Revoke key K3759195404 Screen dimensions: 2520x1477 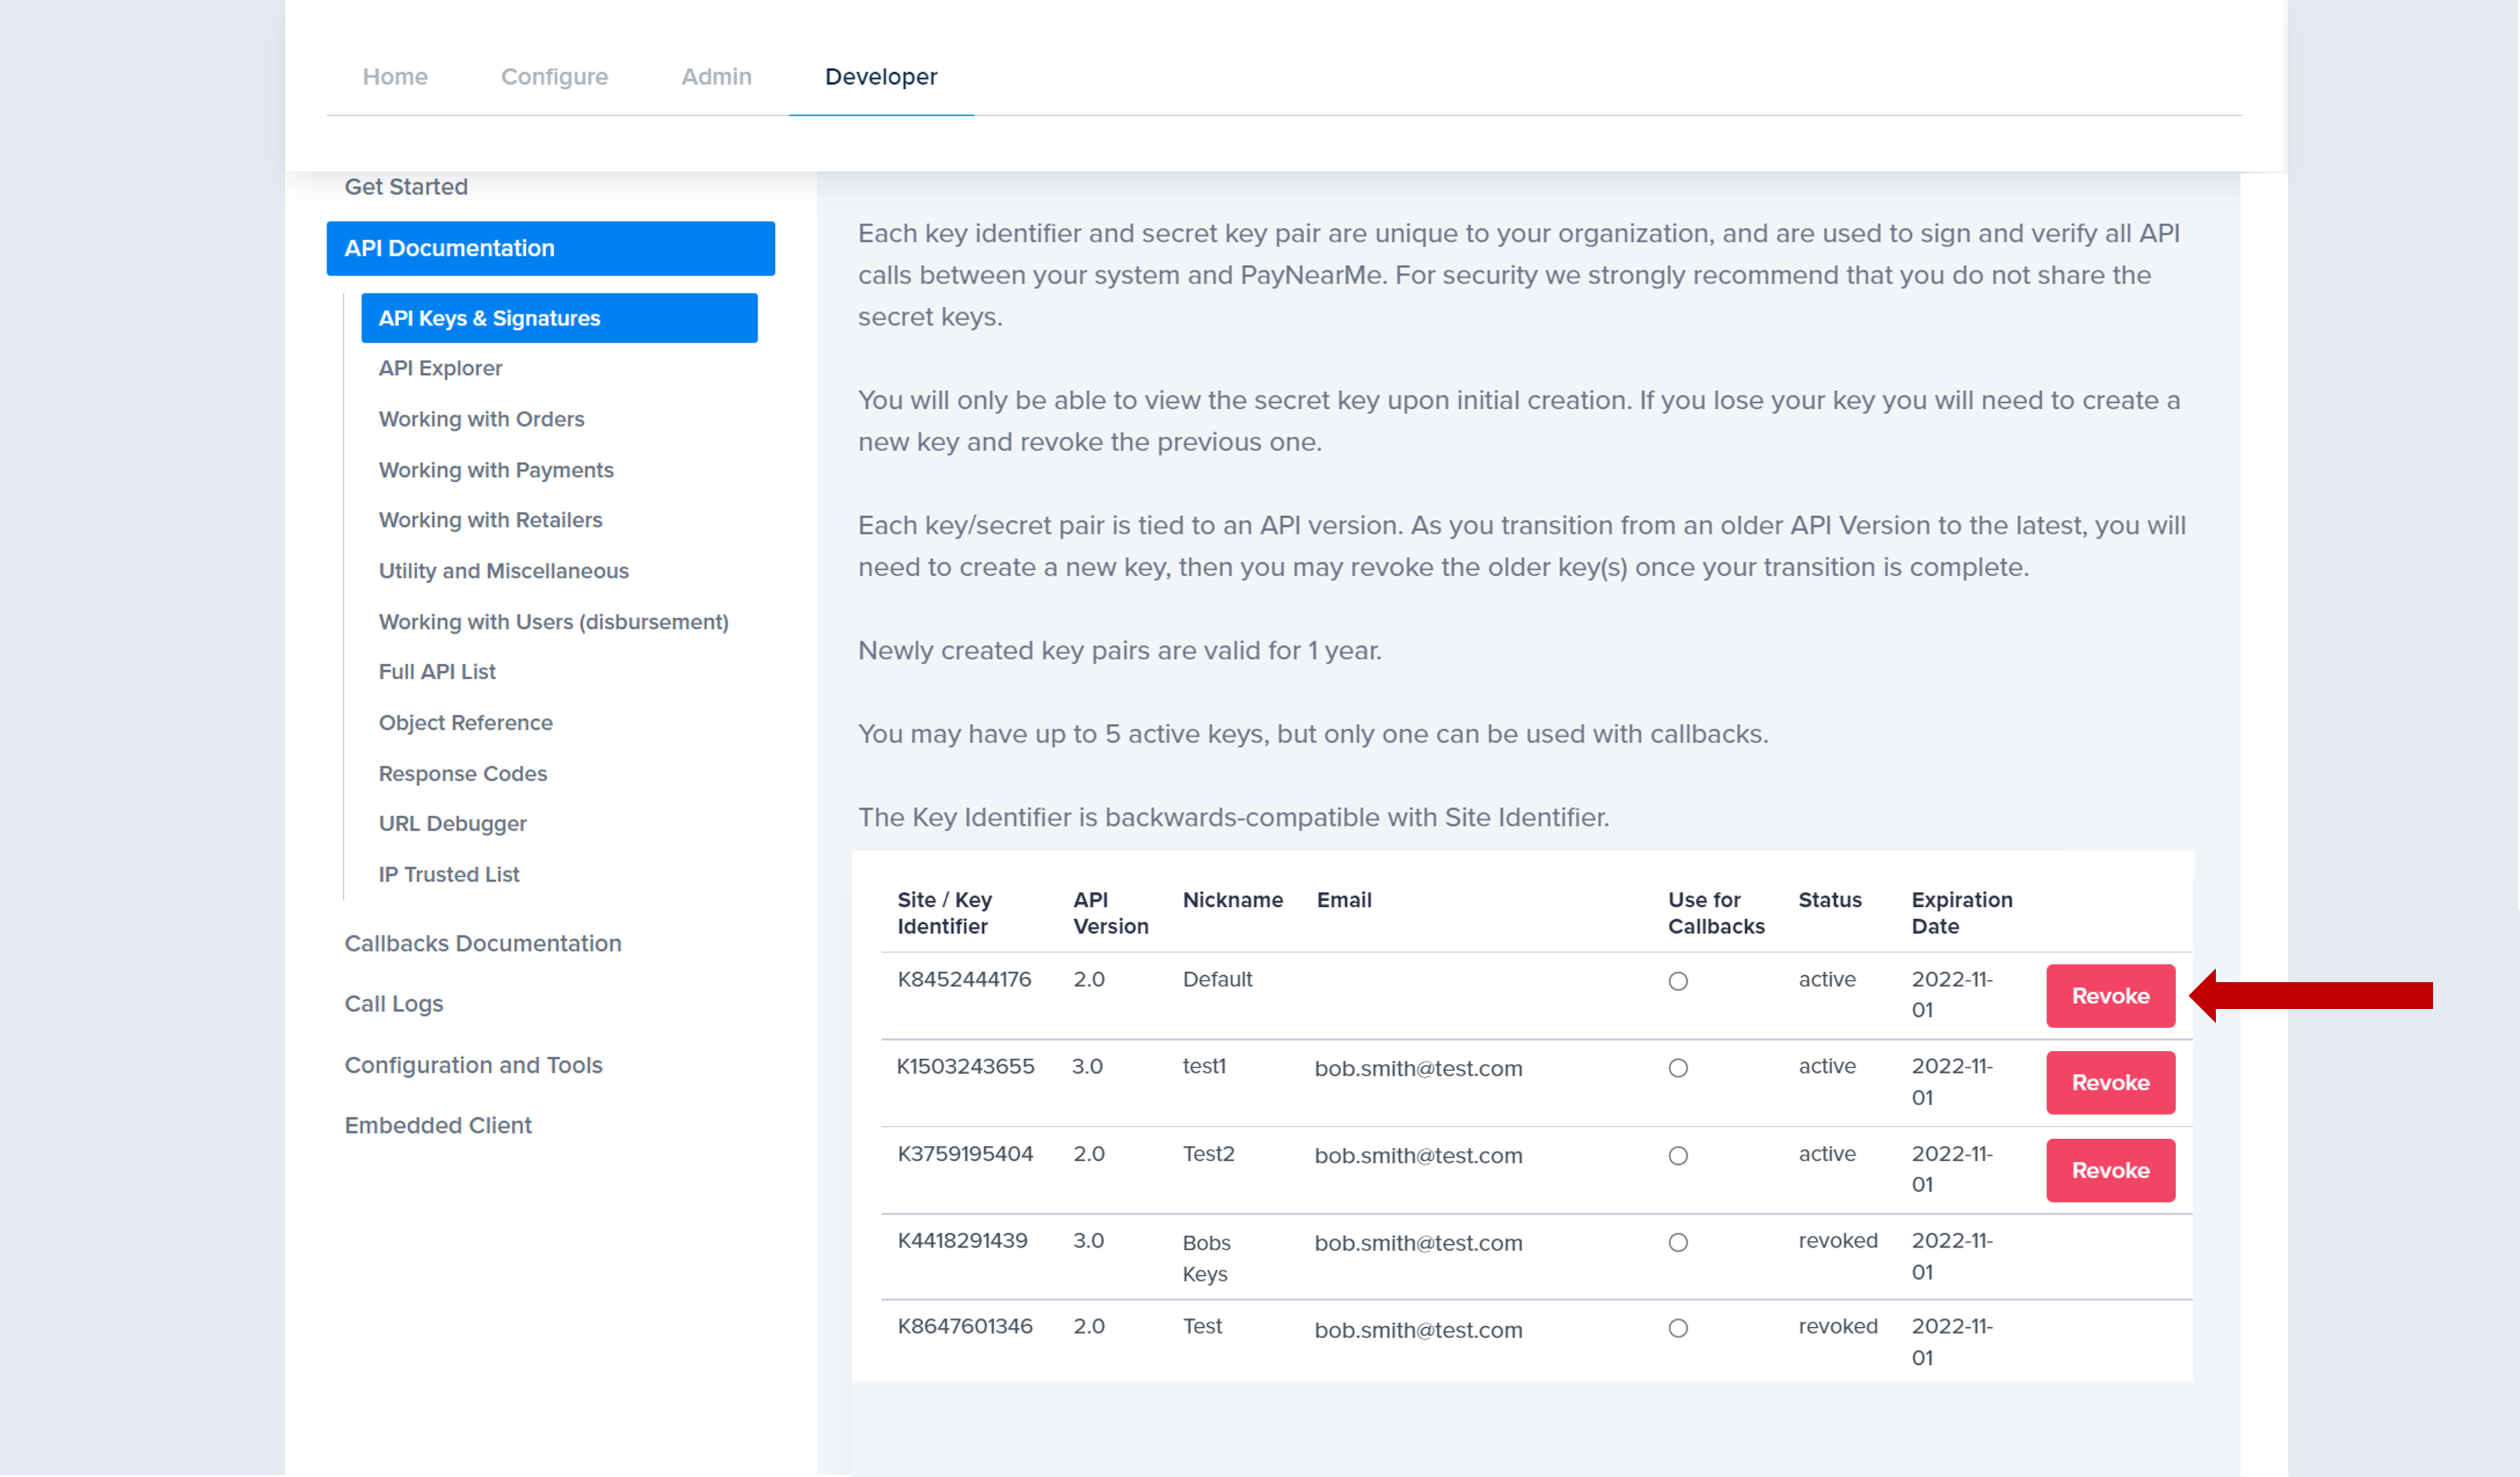pyautogui.click(x=2110, y=1170)
